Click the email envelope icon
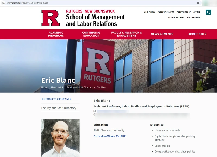This screenshot has height=157, width=217. tap(95, 111)
